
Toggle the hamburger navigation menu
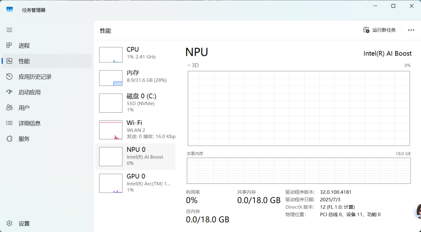pyautogui.click(x=9, y=30)
